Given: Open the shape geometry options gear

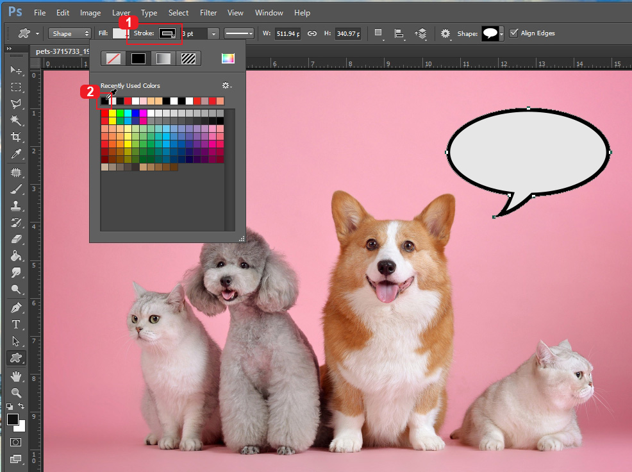Looking at the screenshot, I should [445, 33].
